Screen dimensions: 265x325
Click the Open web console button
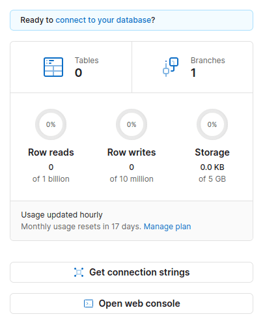click(132, 304)
